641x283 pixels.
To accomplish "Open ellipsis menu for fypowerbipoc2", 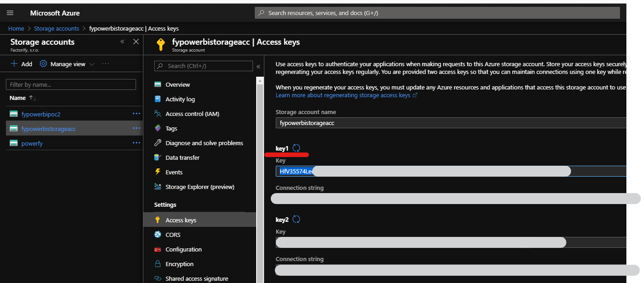I will (136, 114).
